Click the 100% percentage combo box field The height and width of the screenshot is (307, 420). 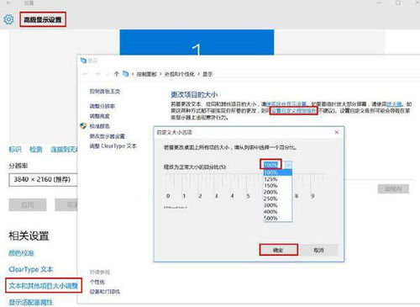coord(270,165)
